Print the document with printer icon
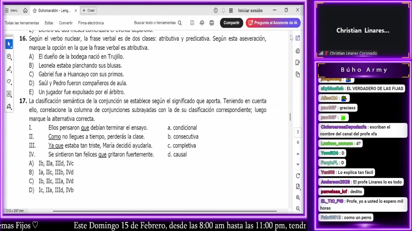The image size is (412, 231). (211, 23)
